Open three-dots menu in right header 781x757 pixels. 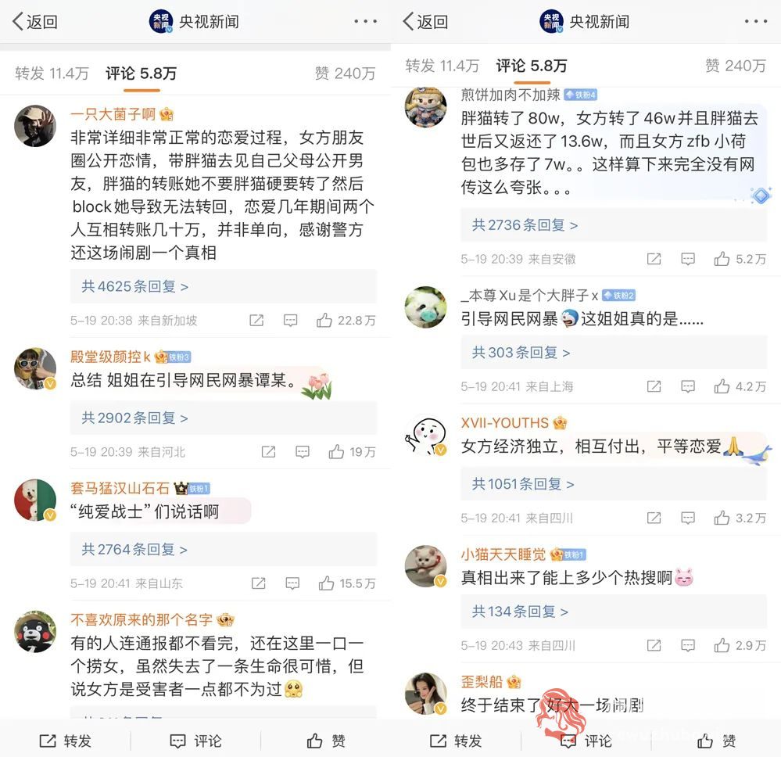(756, 21)
